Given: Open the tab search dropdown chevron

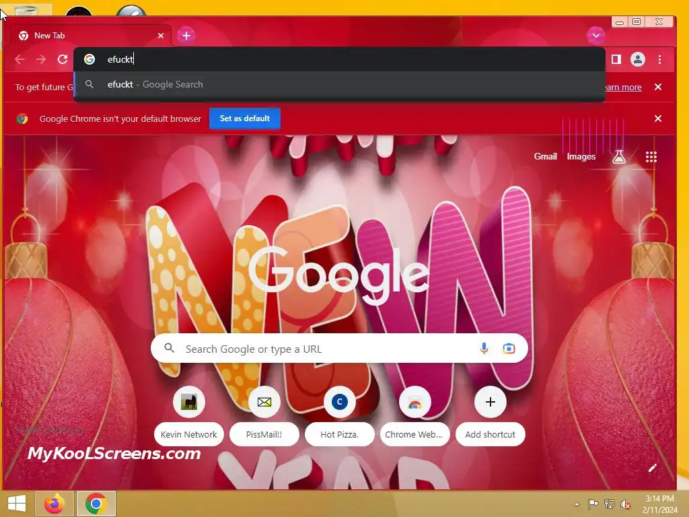Looking at the screenshot, I should (x=596, y=36).
